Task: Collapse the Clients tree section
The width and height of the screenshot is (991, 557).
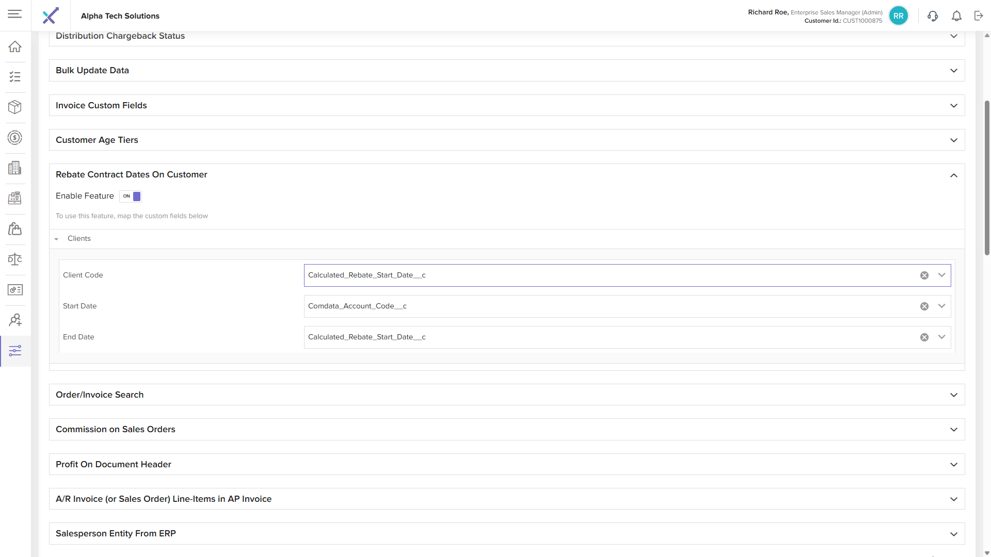Action: [56, 239]
